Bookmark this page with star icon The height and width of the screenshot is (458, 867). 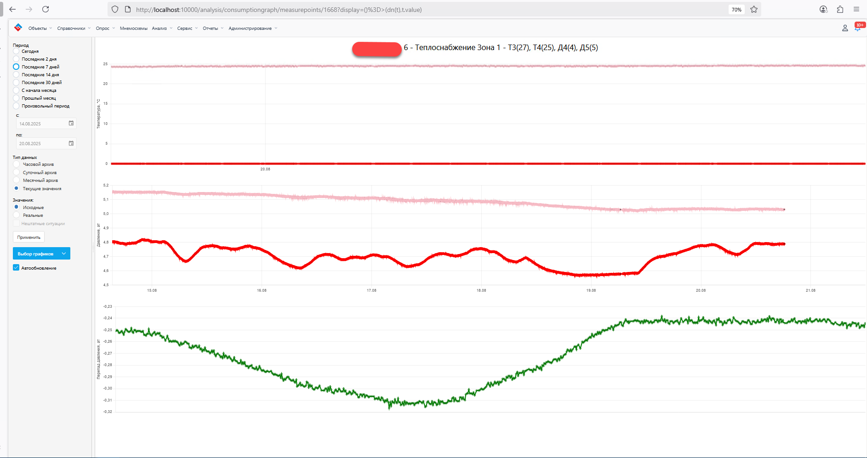(x=754, y=9)
